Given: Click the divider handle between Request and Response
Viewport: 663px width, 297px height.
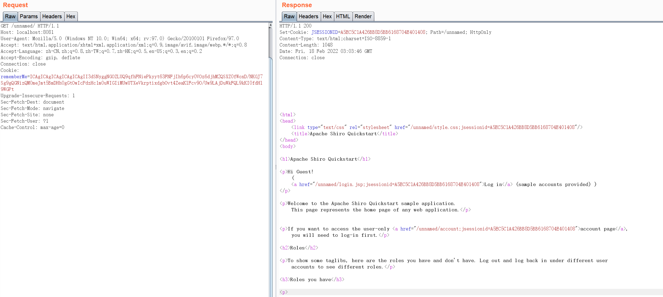Looking at the screenshot, I should (x=276, y=167).
